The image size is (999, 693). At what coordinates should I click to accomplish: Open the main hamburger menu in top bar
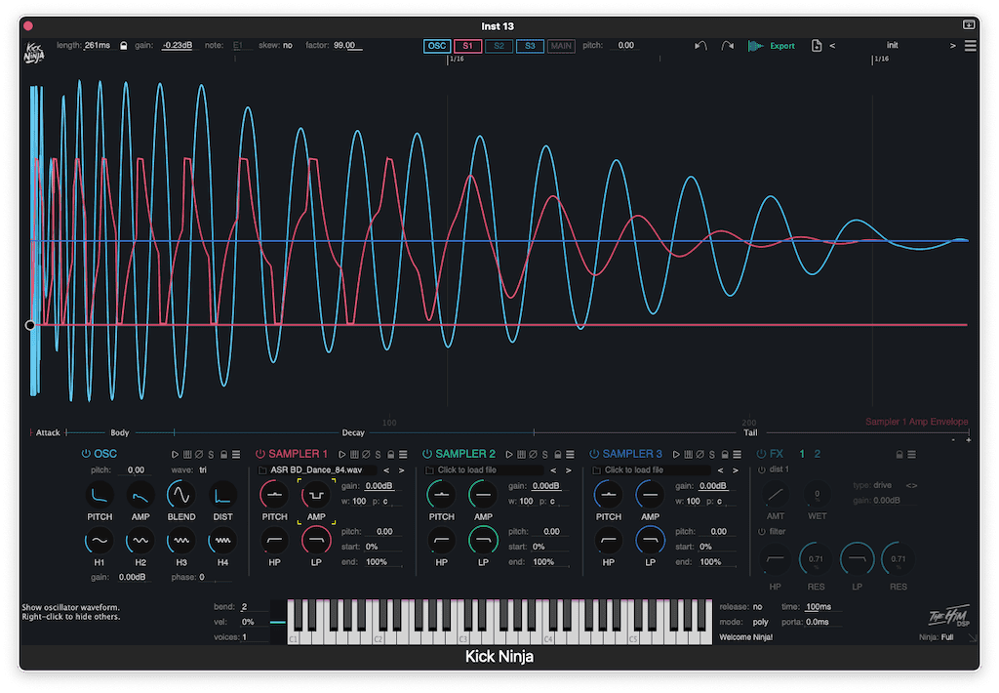[x=970, y=46]
